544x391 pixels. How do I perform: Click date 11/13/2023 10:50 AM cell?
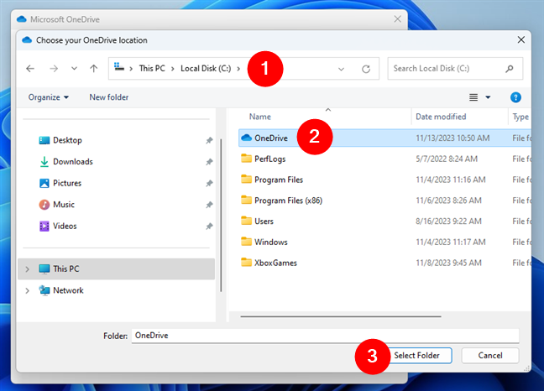pyautogui.click(x=452, y=138)
